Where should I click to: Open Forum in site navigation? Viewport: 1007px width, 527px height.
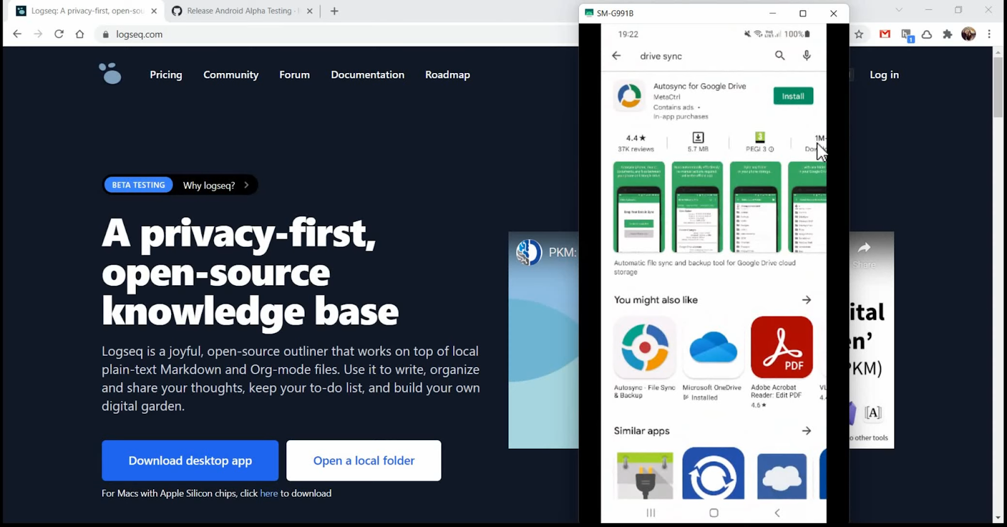click(295, 74)
